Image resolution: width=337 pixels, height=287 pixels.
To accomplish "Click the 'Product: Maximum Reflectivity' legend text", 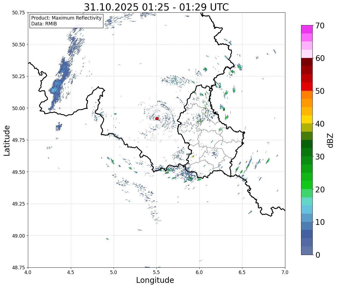I will pyautogui.click(x=66, y=18).
